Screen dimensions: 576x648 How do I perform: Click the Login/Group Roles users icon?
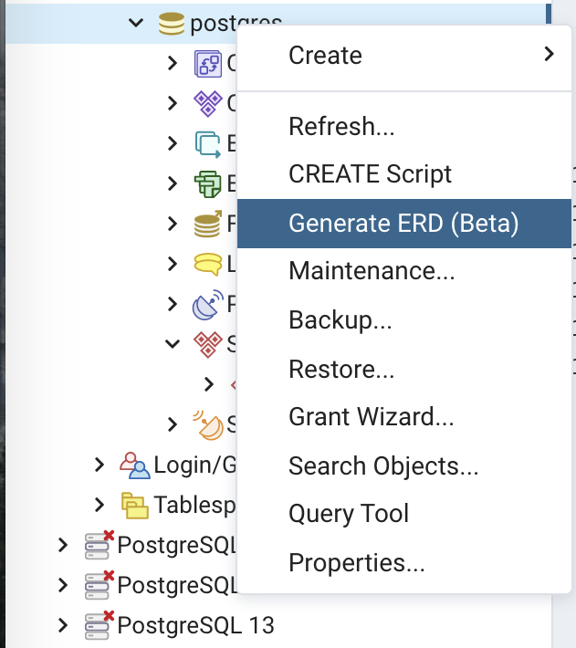(135, 465)
